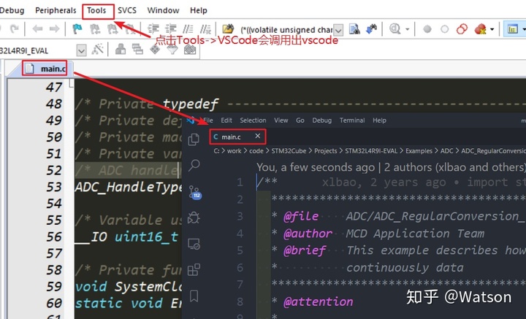Start/Stop Debug Session magnifier icon

click(394, 29)
